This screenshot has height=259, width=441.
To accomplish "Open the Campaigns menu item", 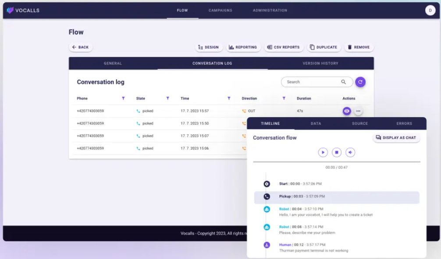I will (220, 11).
